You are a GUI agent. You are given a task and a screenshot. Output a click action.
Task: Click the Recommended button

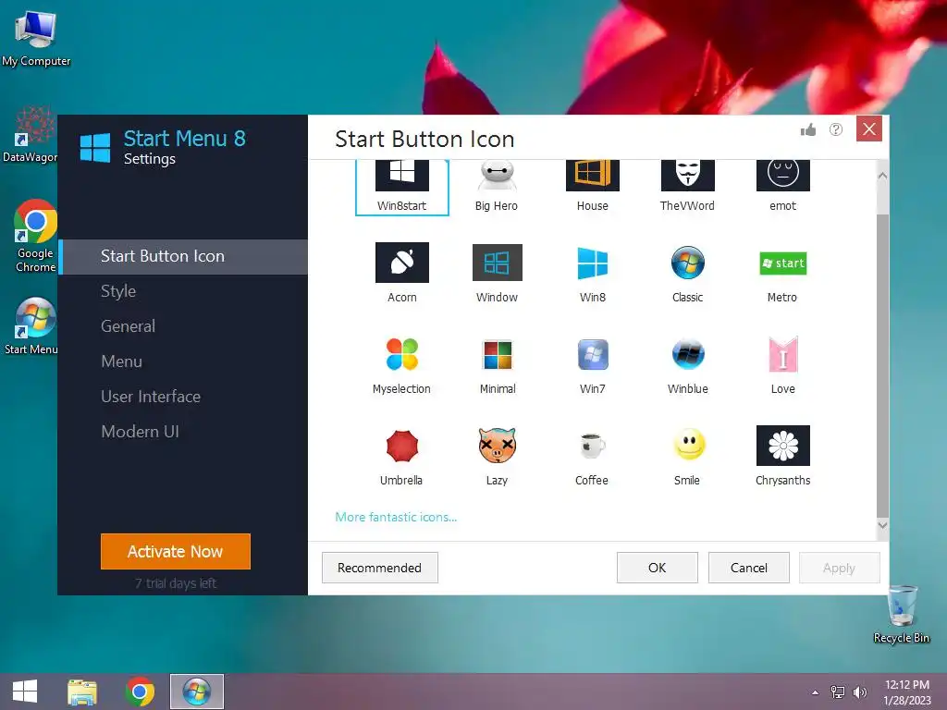379,568
